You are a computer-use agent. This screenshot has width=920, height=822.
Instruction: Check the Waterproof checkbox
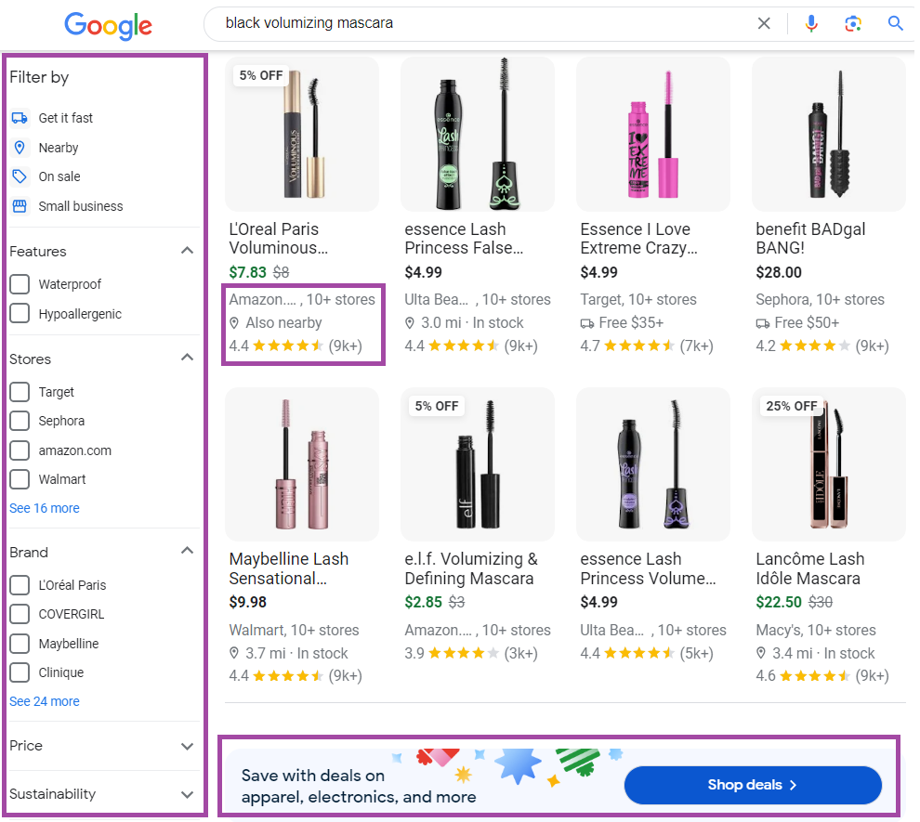(x=20, y=284)
